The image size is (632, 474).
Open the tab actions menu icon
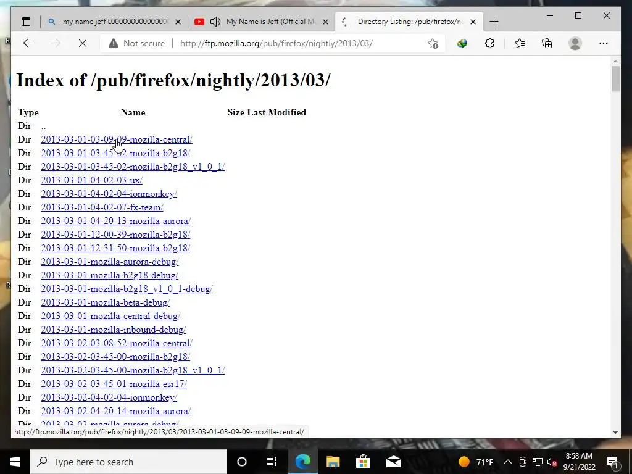click(x=26, y=22)
